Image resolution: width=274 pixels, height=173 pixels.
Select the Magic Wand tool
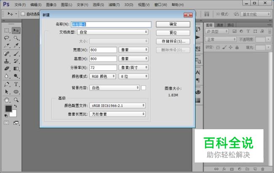coord(16,38)
